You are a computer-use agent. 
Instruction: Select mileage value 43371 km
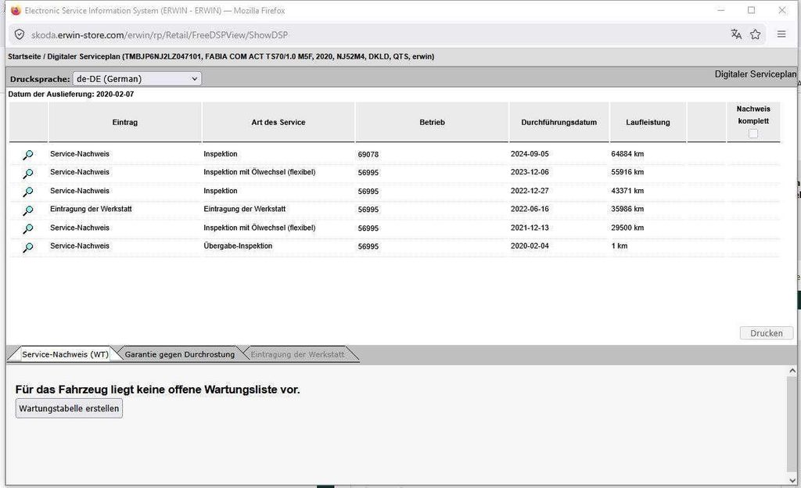[627, 191]
